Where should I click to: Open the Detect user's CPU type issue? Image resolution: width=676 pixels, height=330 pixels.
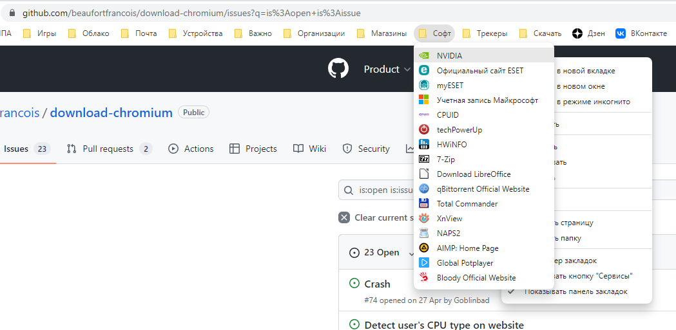pos(444,325)
